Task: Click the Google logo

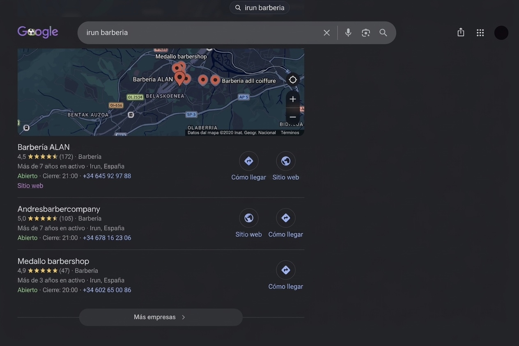Action: [38, 32]
